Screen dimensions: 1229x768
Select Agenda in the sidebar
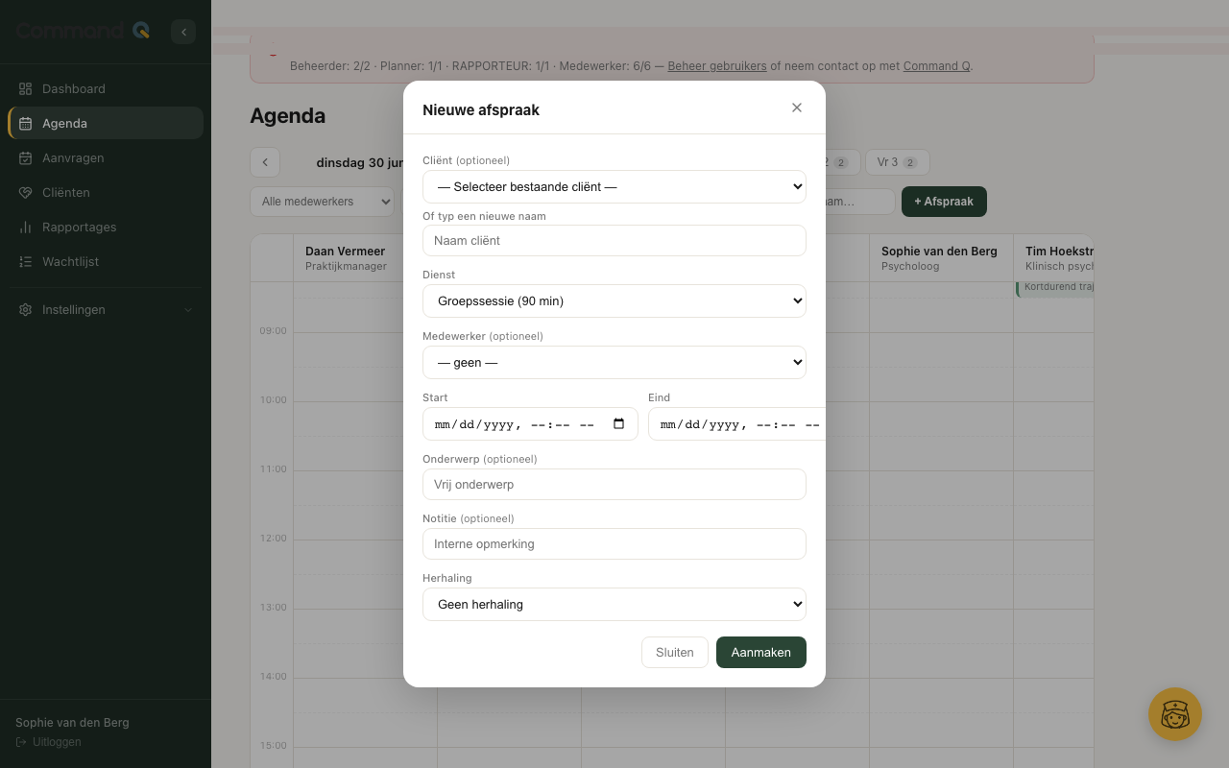point(106,123)
